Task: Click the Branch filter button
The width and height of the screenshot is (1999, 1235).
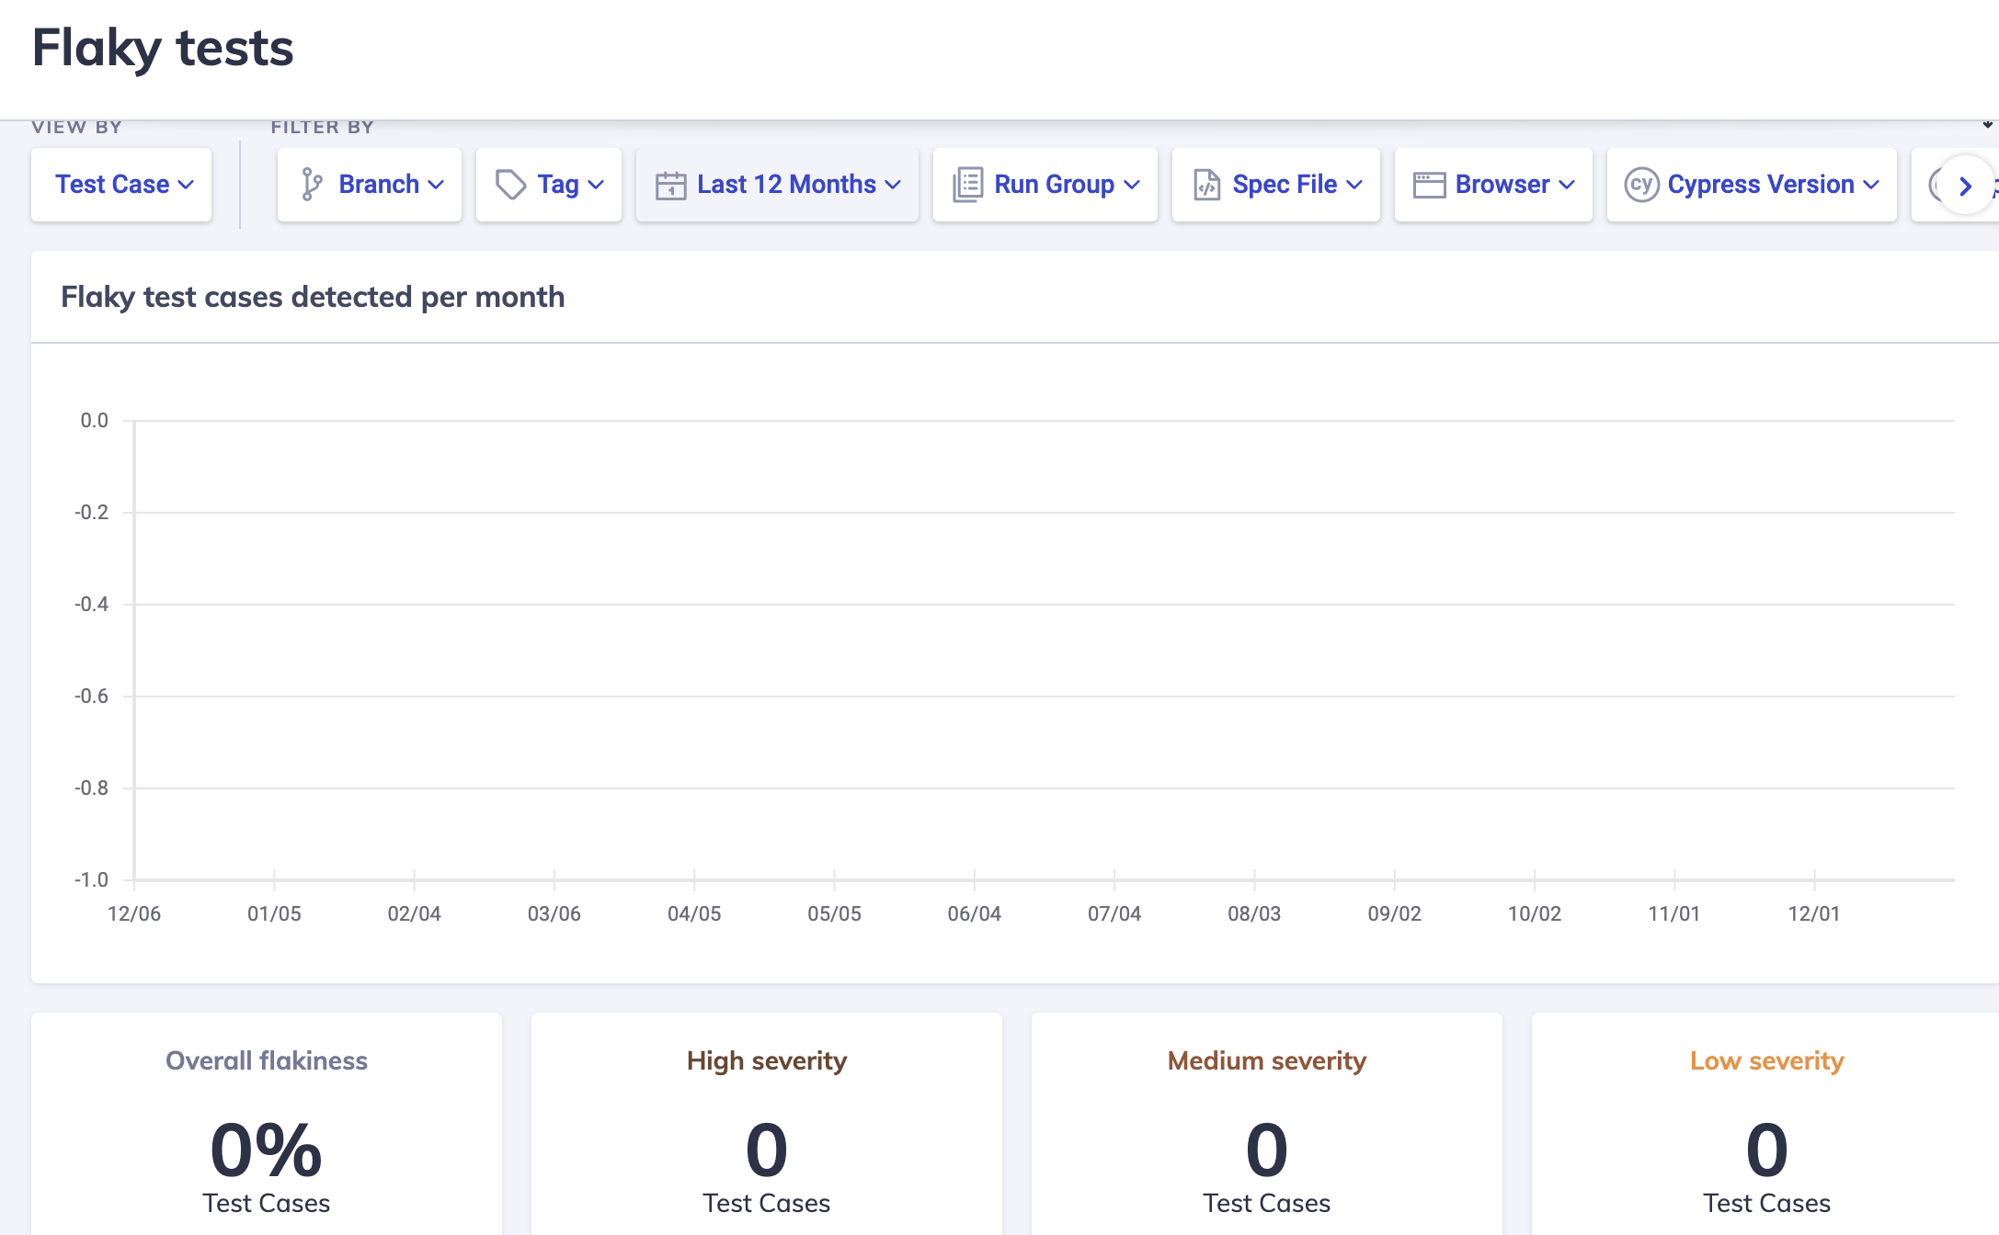Action: click(369, 184)
